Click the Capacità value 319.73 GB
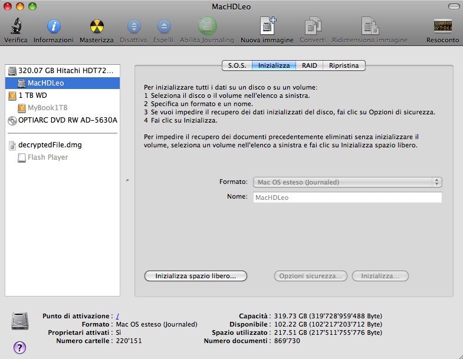 click(328, 316)
